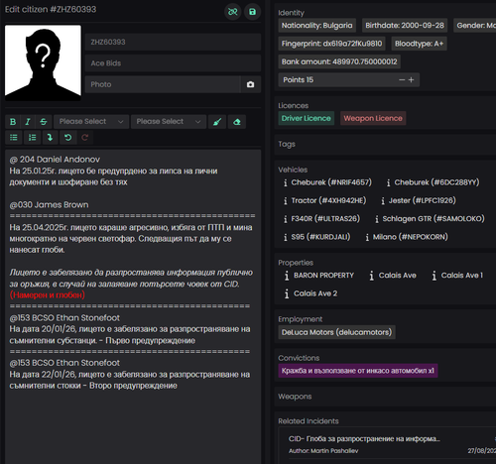Click the Birthdate: 2000-09-28 tag
The image size is (496, 464).
coord(405,26)
